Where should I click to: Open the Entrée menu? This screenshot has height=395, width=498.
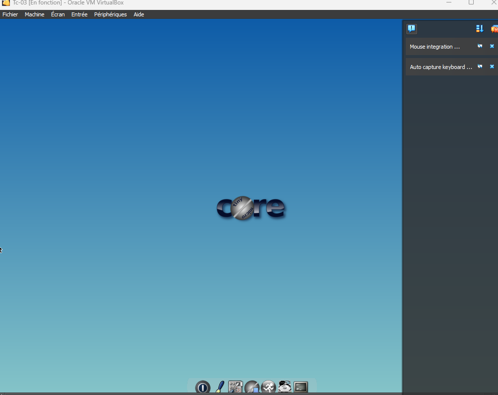pyautogui.click(x=79, y=14)
